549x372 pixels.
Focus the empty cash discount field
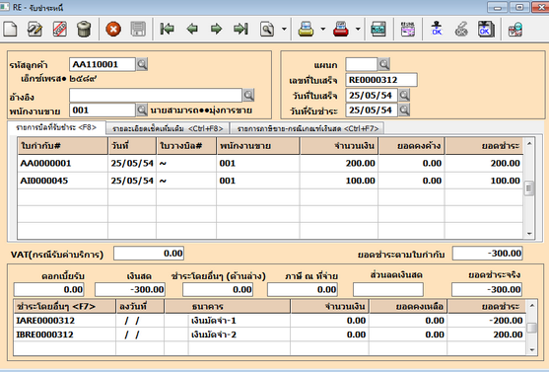[388, 289]
